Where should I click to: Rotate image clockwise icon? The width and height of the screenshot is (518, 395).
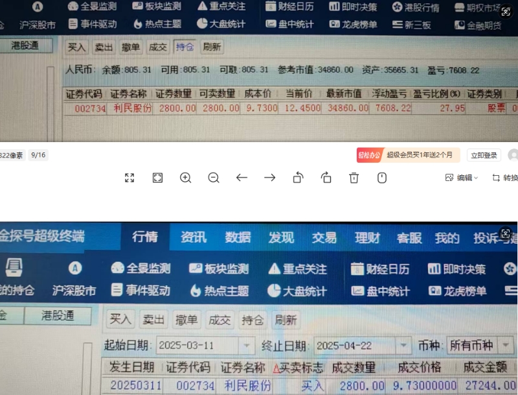pyautogui.click(x=326, y=178)
